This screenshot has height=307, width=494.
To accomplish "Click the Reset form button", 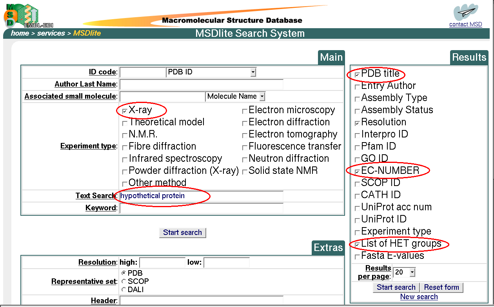I will 441,287.
